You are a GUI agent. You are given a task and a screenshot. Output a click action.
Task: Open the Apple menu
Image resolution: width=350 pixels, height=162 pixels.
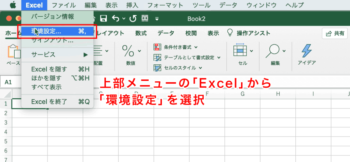13,5
